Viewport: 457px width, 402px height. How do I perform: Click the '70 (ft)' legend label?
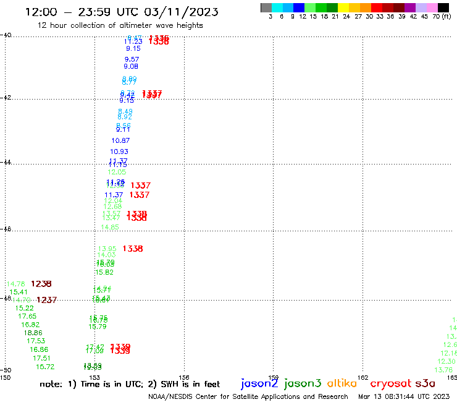(x=442, y=17)
